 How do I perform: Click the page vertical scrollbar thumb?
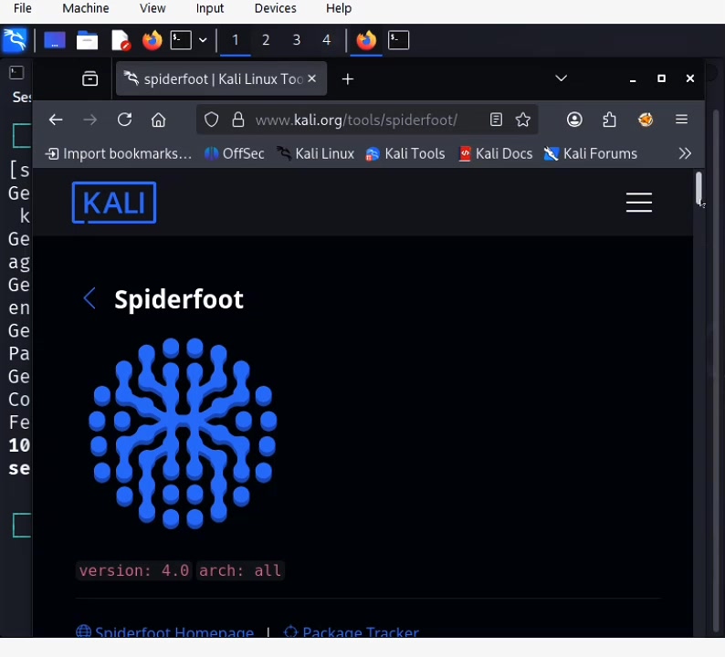click(699, 188)
